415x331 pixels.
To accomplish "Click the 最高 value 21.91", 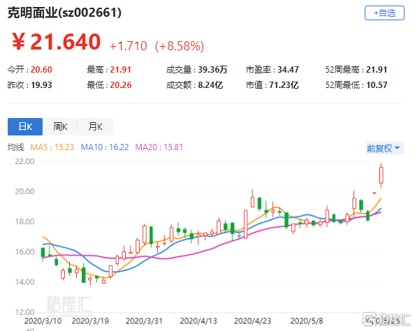I will (121, 70).
